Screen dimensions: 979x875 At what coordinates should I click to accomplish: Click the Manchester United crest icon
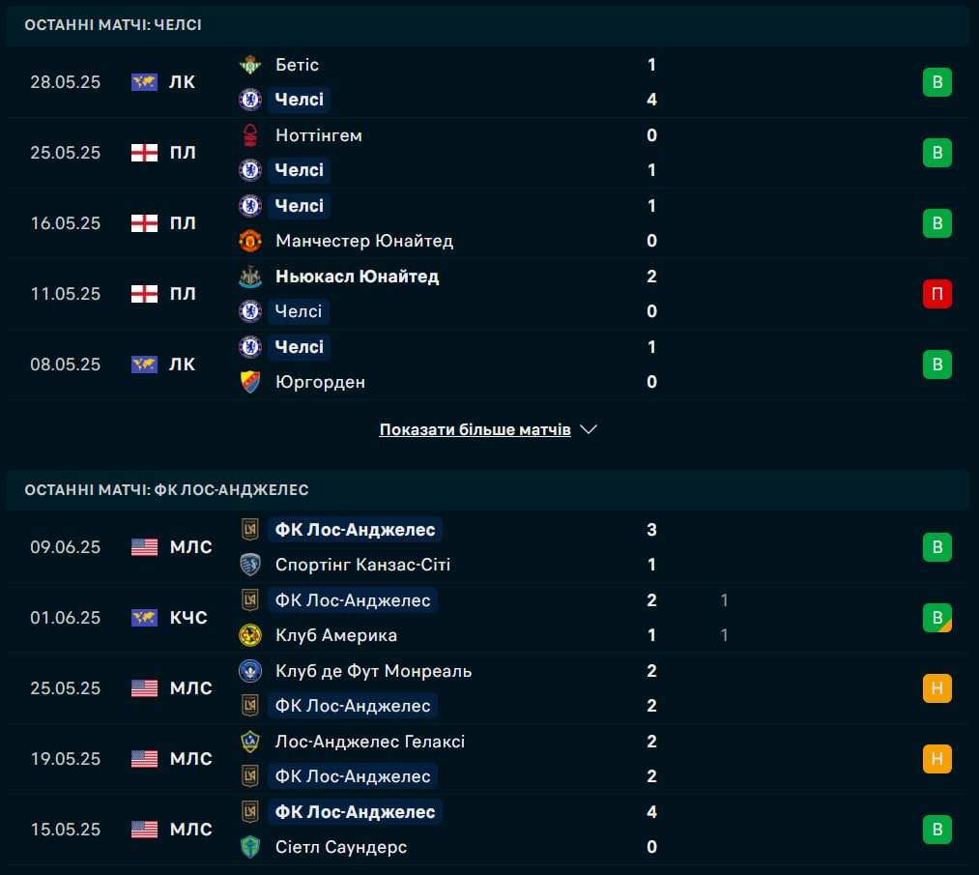point(250,241)
